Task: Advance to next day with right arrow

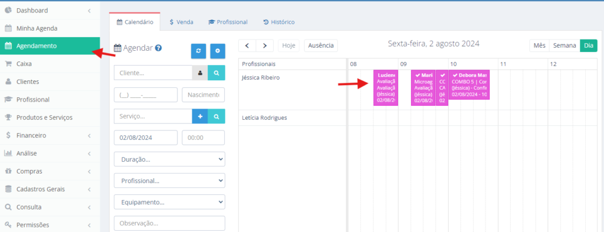Action: 265,45
